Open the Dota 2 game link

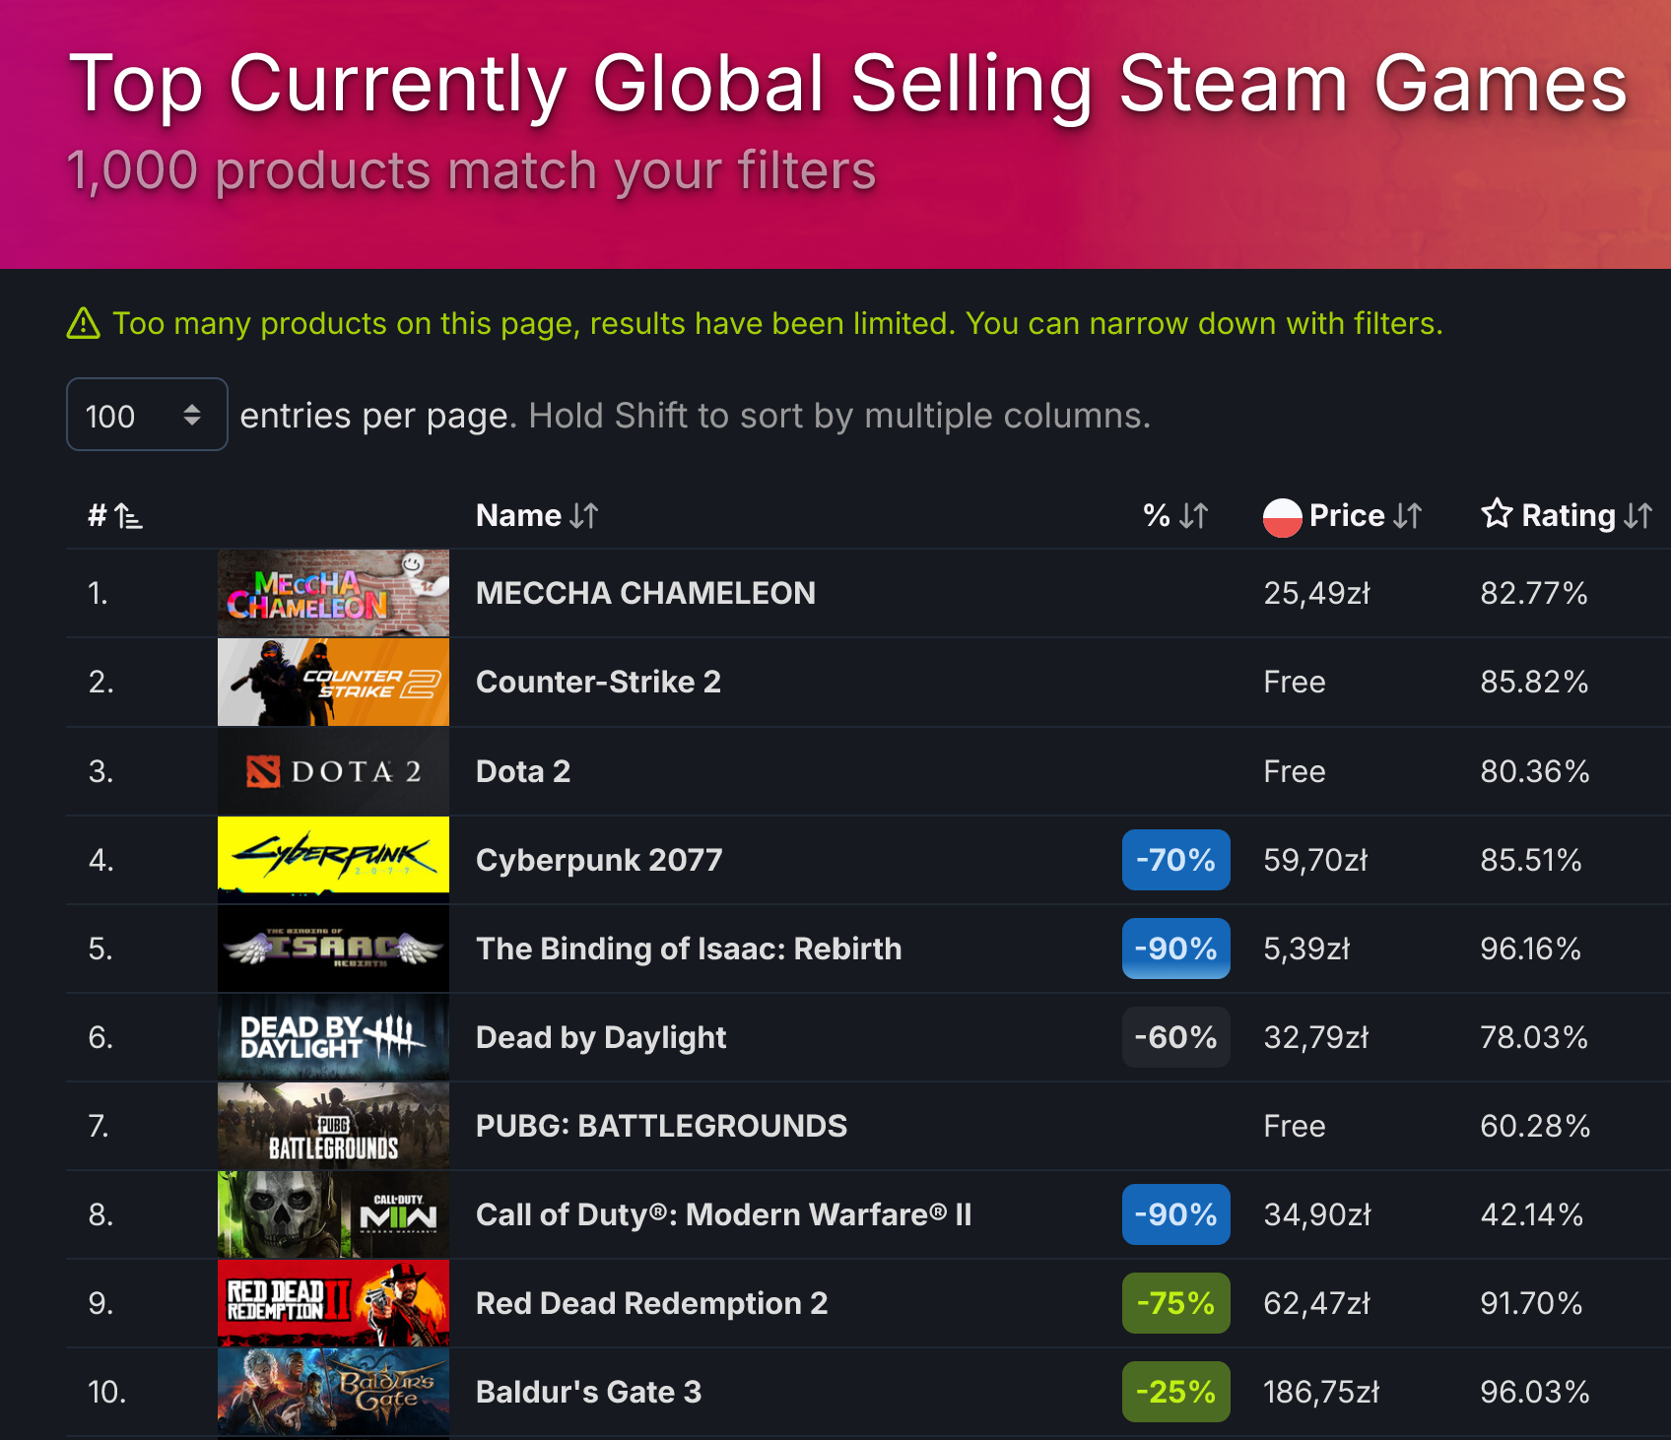pyautogui.click(x=523, y=771)
